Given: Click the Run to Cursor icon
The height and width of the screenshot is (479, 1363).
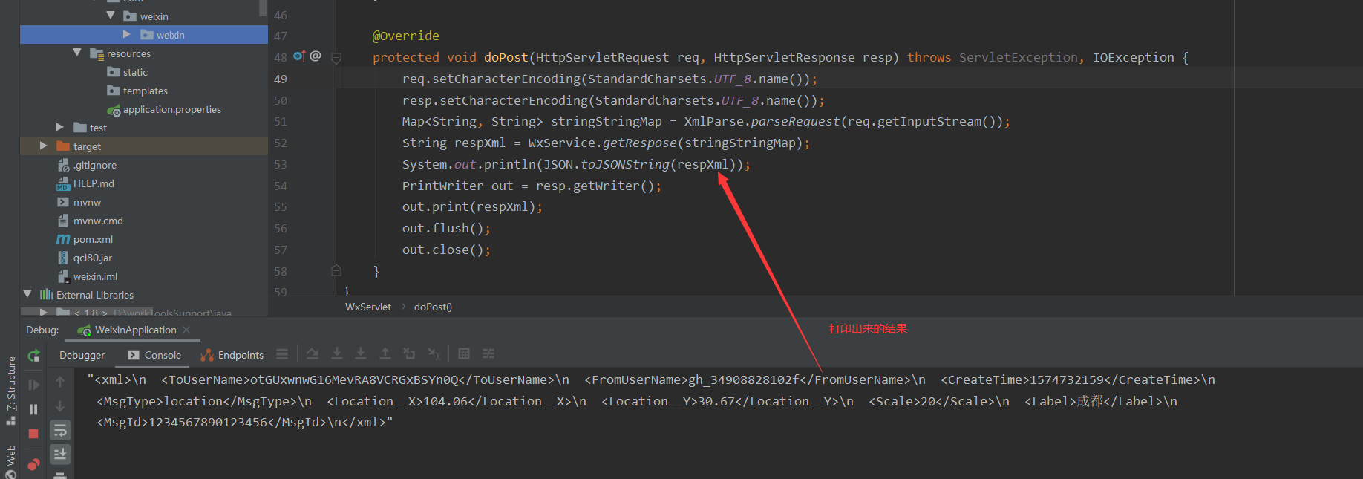Looking at the screenshot, I should 434,354.
